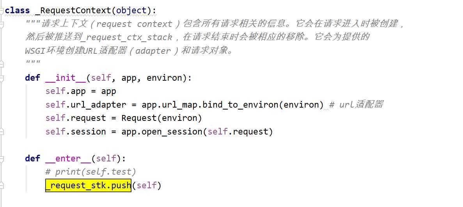
Task: Collapse the __init__ method fold marker
Action: [2, 78]
